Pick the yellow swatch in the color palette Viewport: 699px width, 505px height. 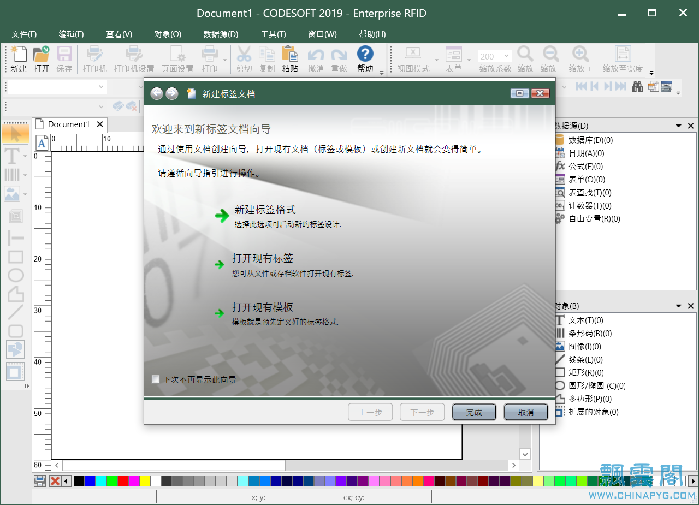(x=145, y=481)
